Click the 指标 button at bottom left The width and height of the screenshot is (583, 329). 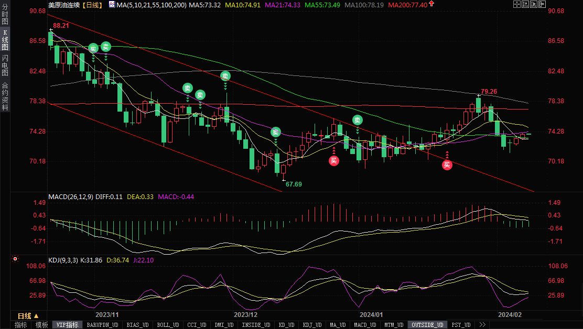point(21,325)
